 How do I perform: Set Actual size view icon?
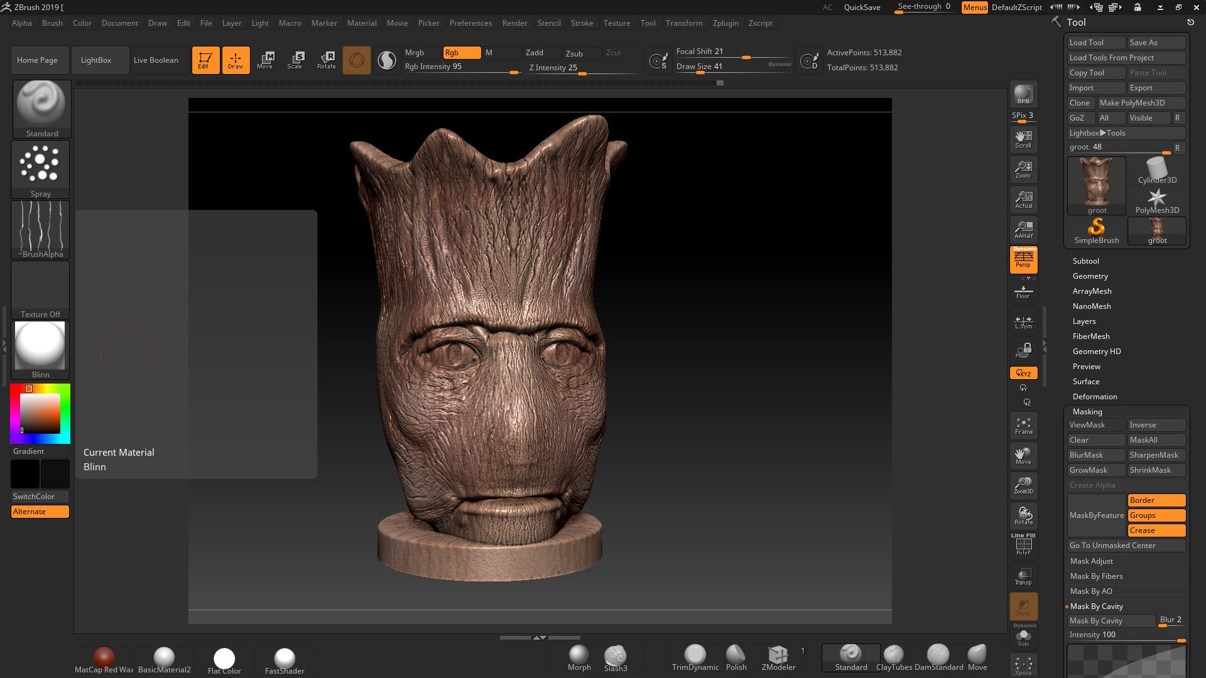pos(1023,200)
